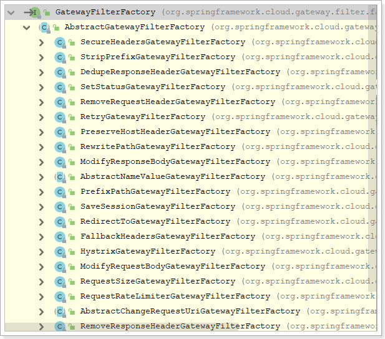
Task: Click class icon of SetStatusGatewayFilterFactory
Action: click(x=60, y=88)
